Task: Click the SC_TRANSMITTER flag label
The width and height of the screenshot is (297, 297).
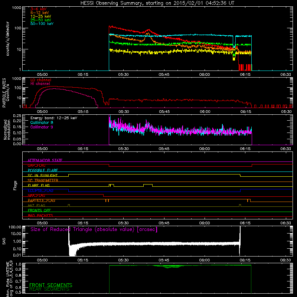Action: click(43, 180)
